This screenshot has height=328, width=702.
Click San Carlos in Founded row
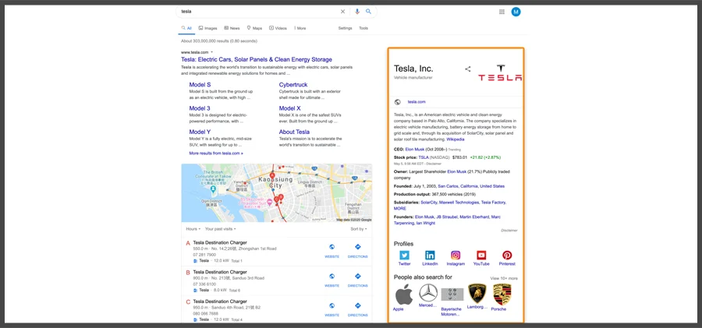tap(448, 186)
